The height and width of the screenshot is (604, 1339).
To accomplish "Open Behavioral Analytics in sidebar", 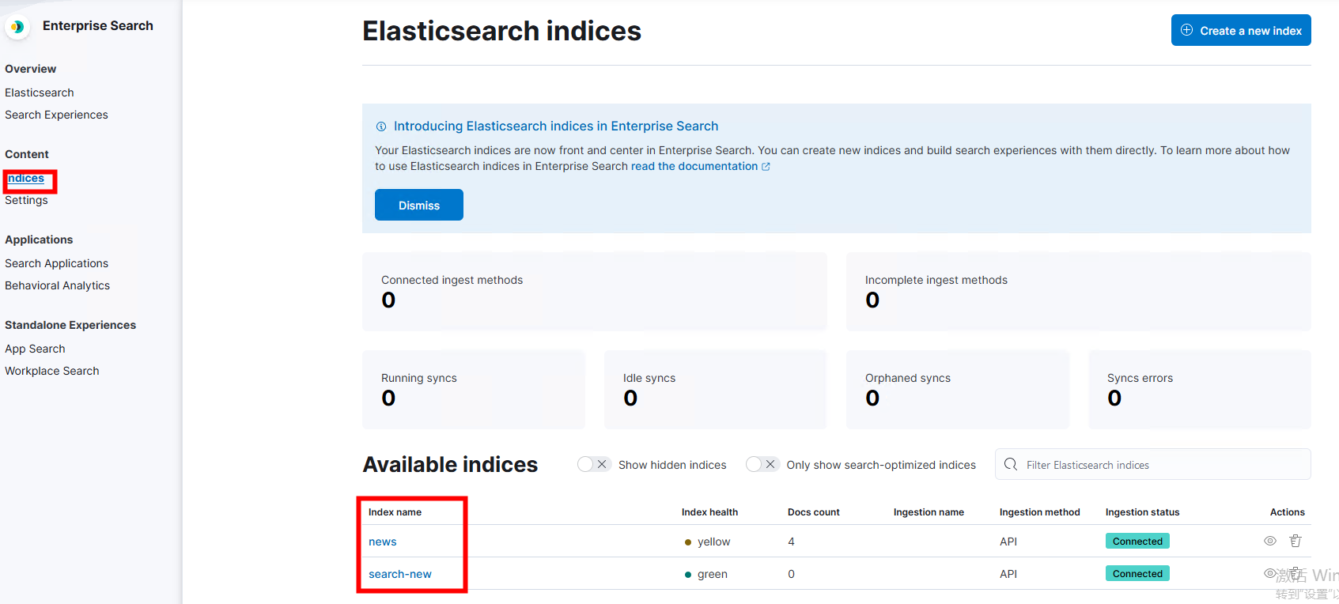I will [x=57, y=285].
